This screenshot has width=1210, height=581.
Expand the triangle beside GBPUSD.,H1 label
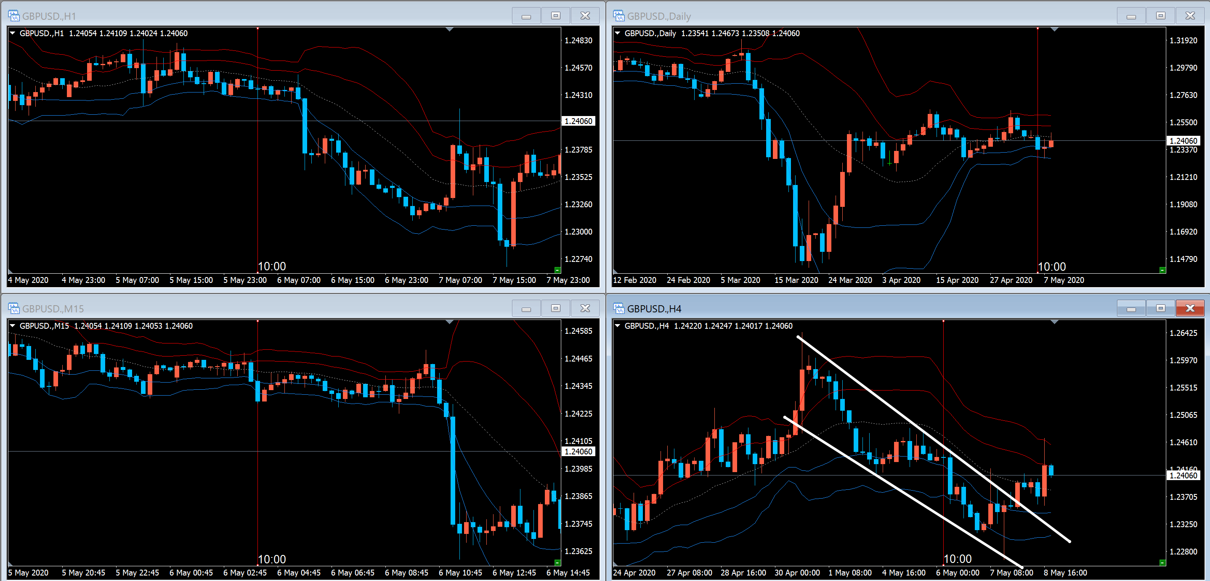(13, 33)
